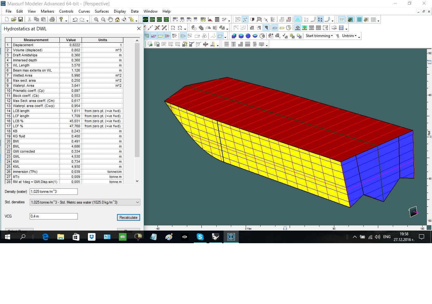This screenshot has width=432, height=304.
Task: Close the Hydrostatics at DWL dialog
Action: point(139,29)
